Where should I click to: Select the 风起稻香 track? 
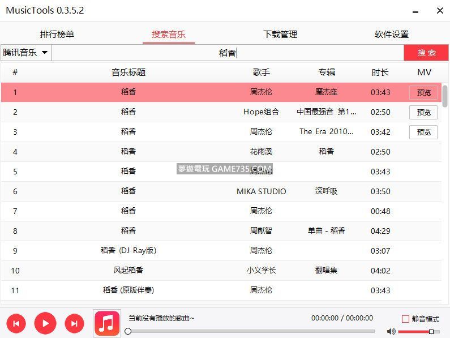(221, 271)
